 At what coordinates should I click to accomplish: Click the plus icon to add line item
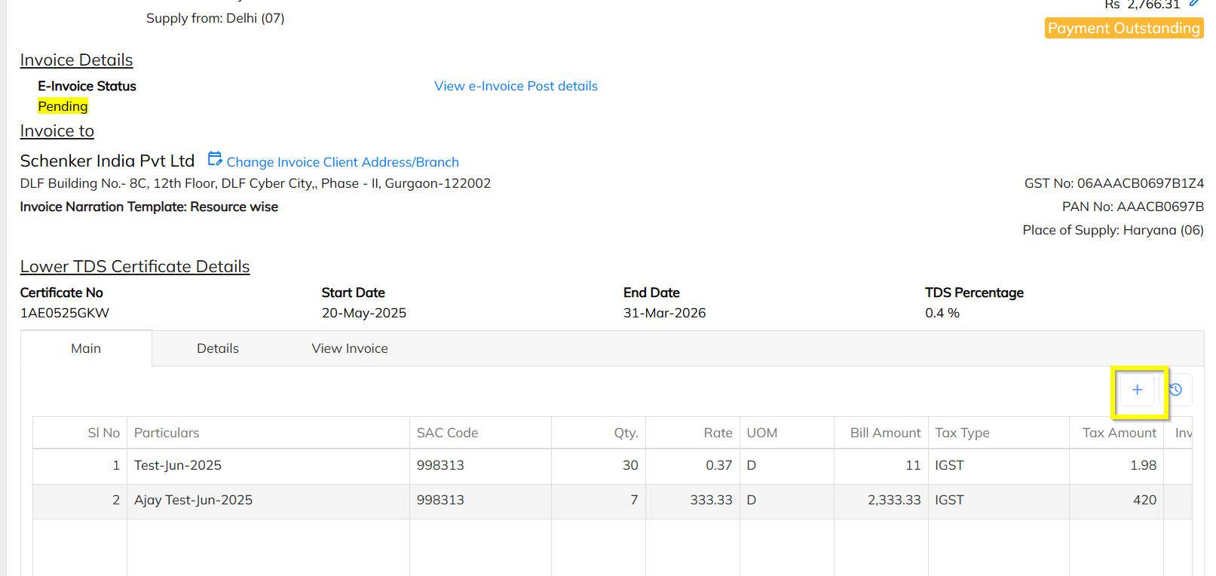click(x=1137, y=390)
